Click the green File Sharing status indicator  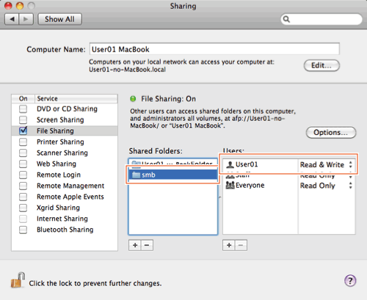(x=133, y=99)
